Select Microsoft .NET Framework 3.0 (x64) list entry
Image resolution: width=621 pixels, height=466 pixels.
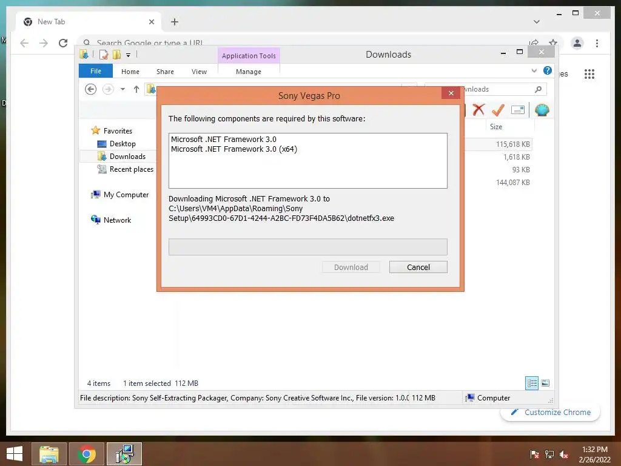pos(234,149)
